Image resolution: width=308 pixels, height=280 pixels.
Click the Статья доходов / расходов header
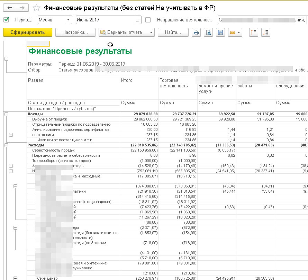coord(56,103)
